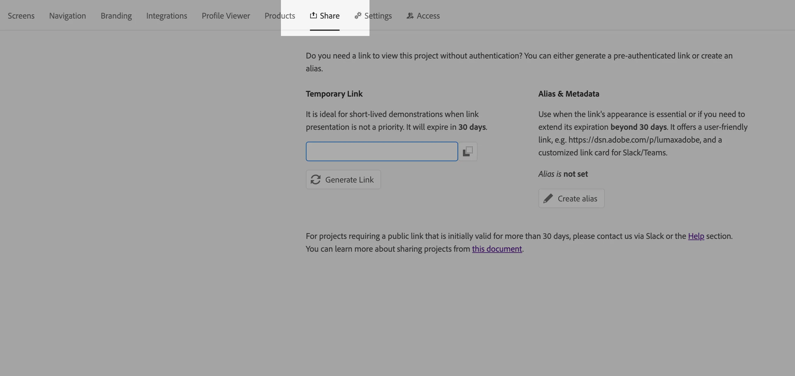Open the Branding tab
The width and height of the screenshot is (795, 376).
[116, 16]
